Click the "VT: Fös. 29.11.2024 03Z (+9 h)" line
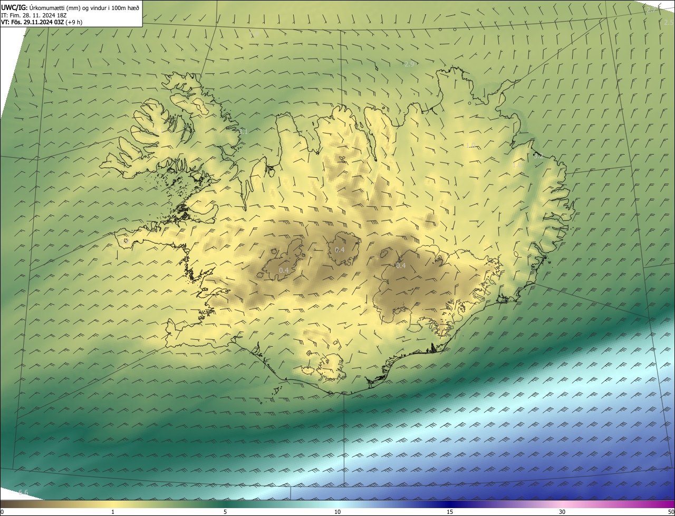This screenshot has width=675, height=516. (42, 22)
